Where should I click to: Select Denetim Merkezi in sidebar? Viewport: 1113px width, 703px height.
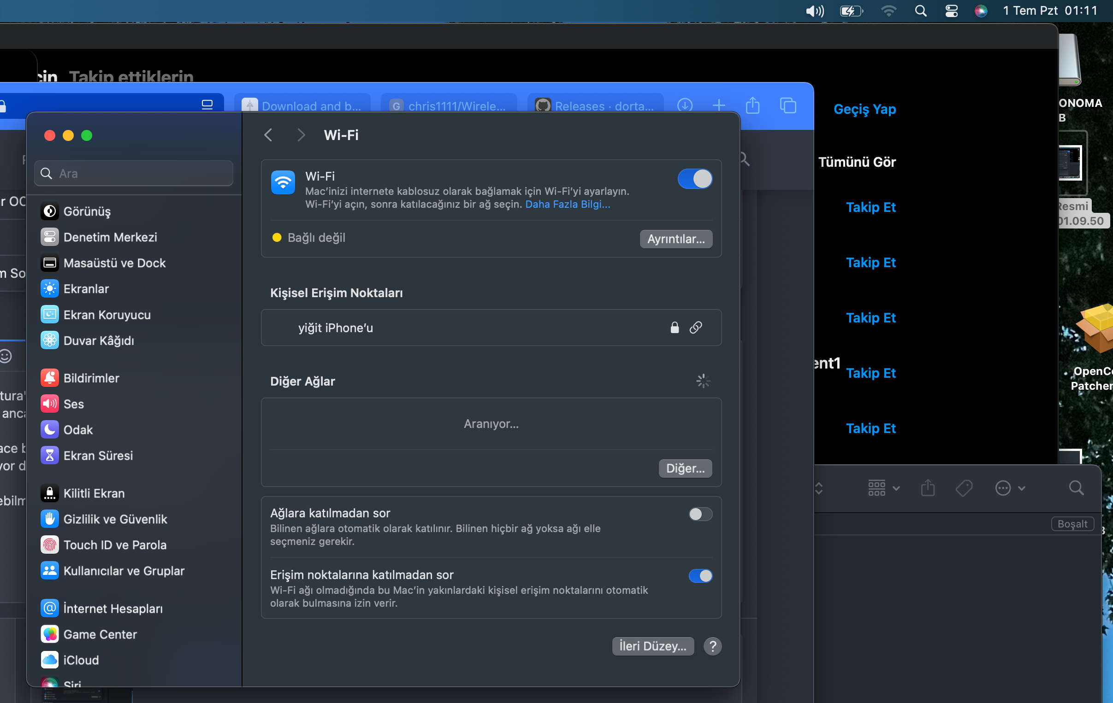(x=110, y=237)
